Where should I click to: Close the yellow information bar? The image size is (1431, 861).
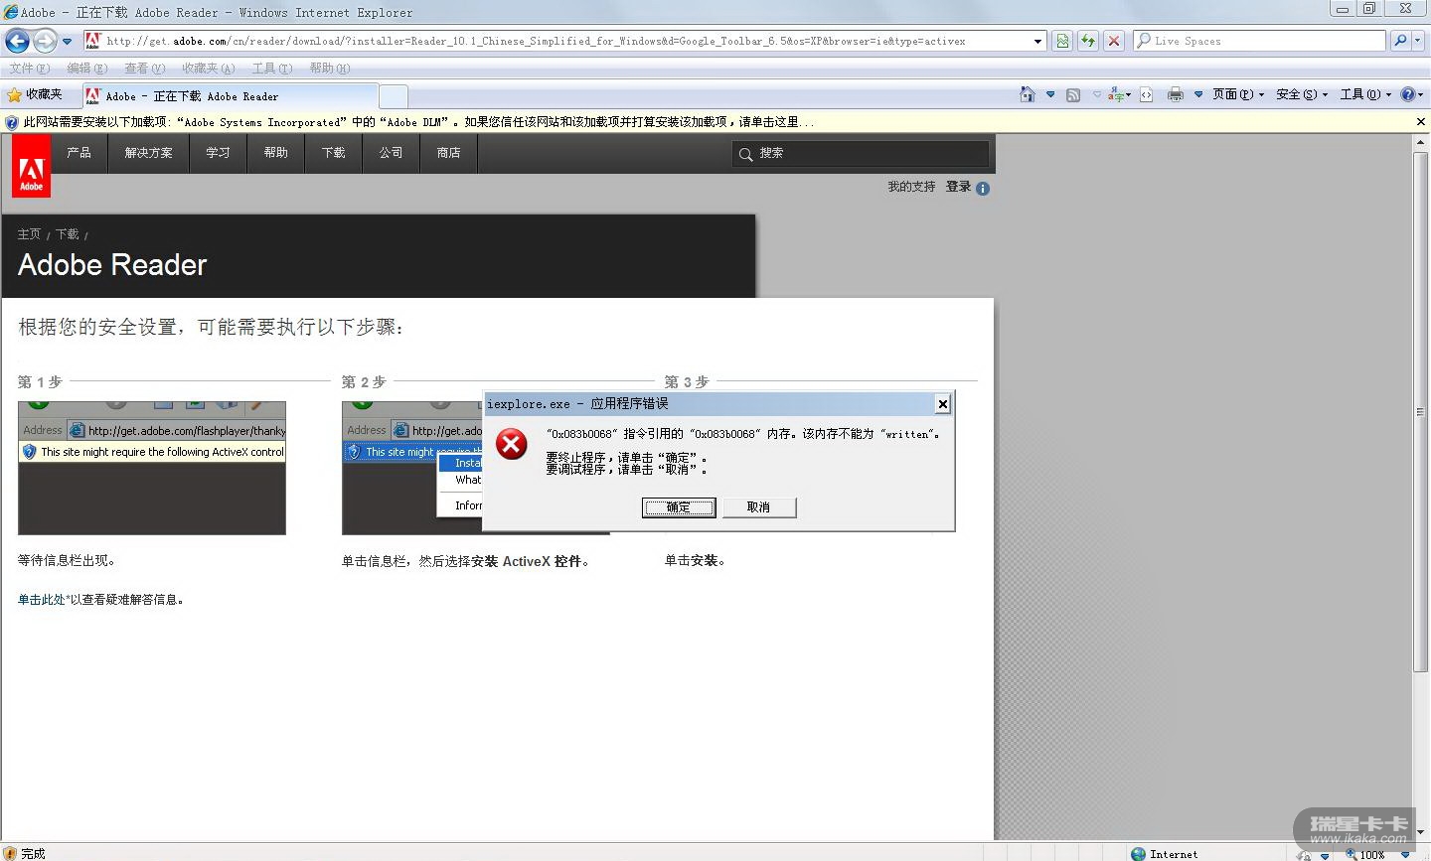pyautogui.click(x=1421, y=122)
